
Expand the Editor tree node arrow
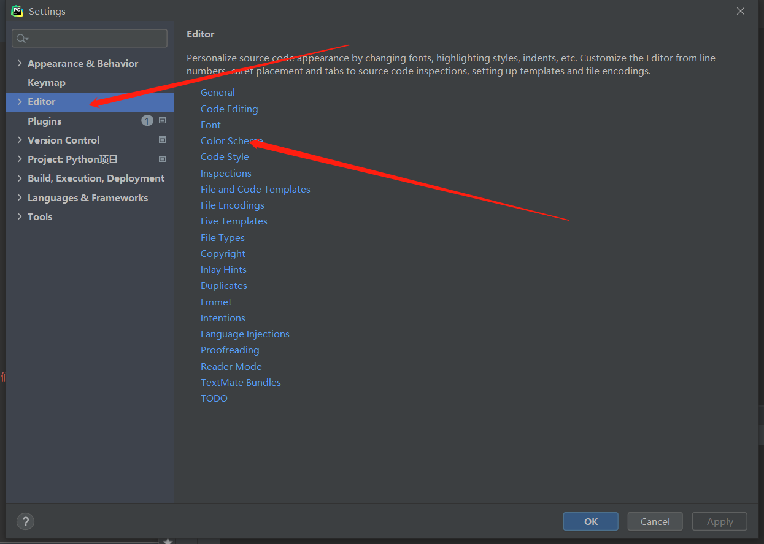tap(20, 101)
